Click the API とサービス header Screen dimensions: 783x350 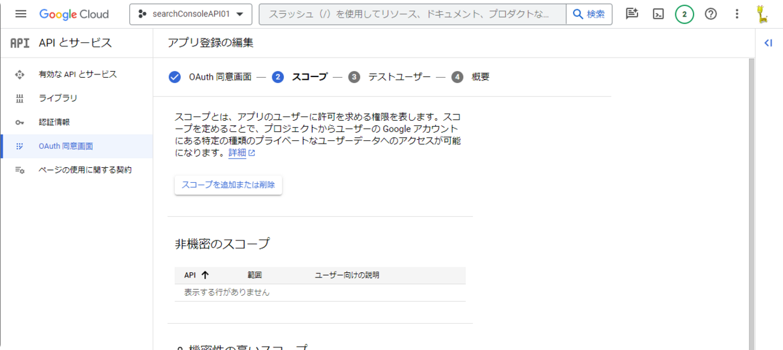(x=76, y=43)
